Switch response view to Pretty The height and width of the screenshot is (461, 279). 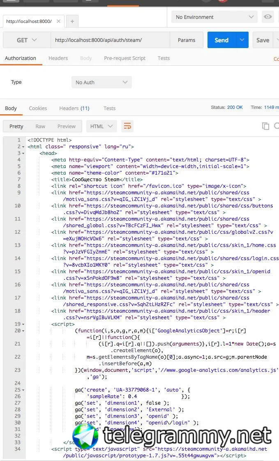pyautogui.click(x=16, y=126)
